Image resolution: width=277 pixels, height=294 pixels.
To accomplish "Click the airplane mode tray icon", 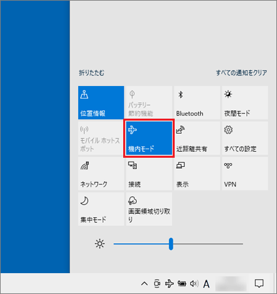I will [x=169, y=284].
